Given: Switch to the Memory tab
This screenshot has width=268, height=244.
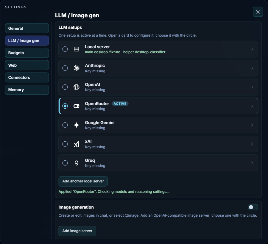Looking at the screenshot, I should 27,90.
